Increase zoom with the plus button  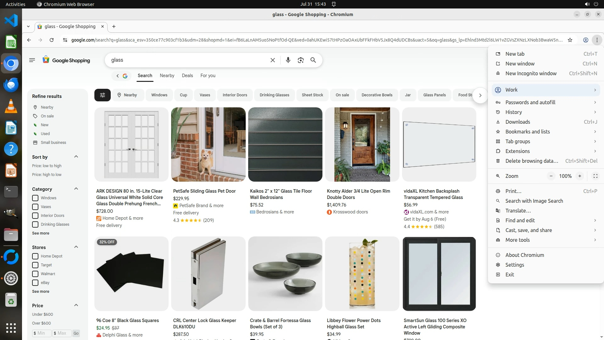(579, 176)
